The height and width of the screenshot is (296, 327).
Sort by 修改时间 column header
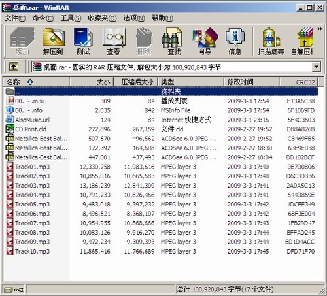coord(252,82)
